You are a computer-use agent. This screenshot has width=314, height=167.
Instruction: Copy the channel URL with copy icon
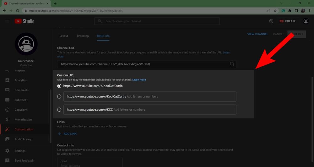click(232, 64)
